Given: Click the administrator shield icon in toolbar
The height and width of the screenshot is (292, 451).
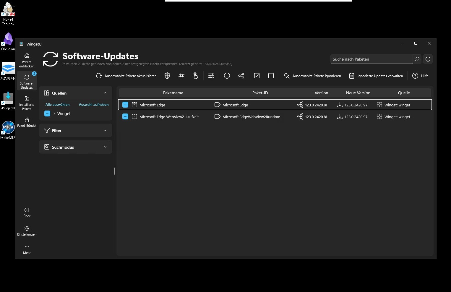Looking at the screenshot, I should click(x=167, y=76).
